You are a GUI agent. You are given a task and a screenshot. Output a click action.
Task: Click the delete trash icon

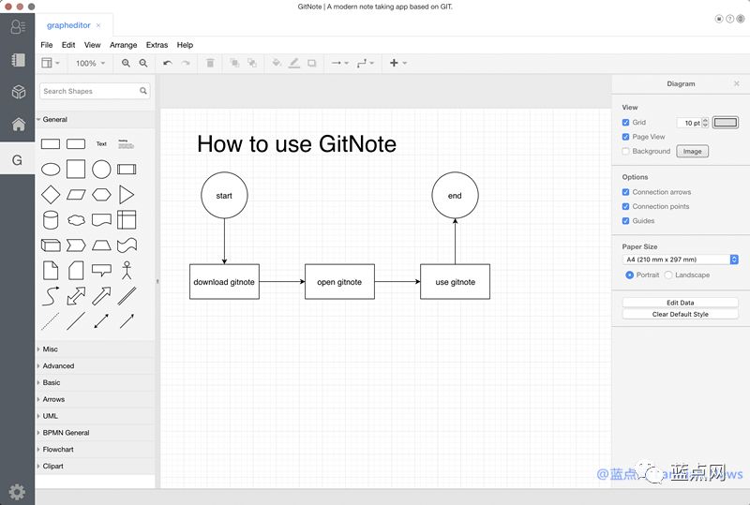pyautogui.click(x=210, y=63)
